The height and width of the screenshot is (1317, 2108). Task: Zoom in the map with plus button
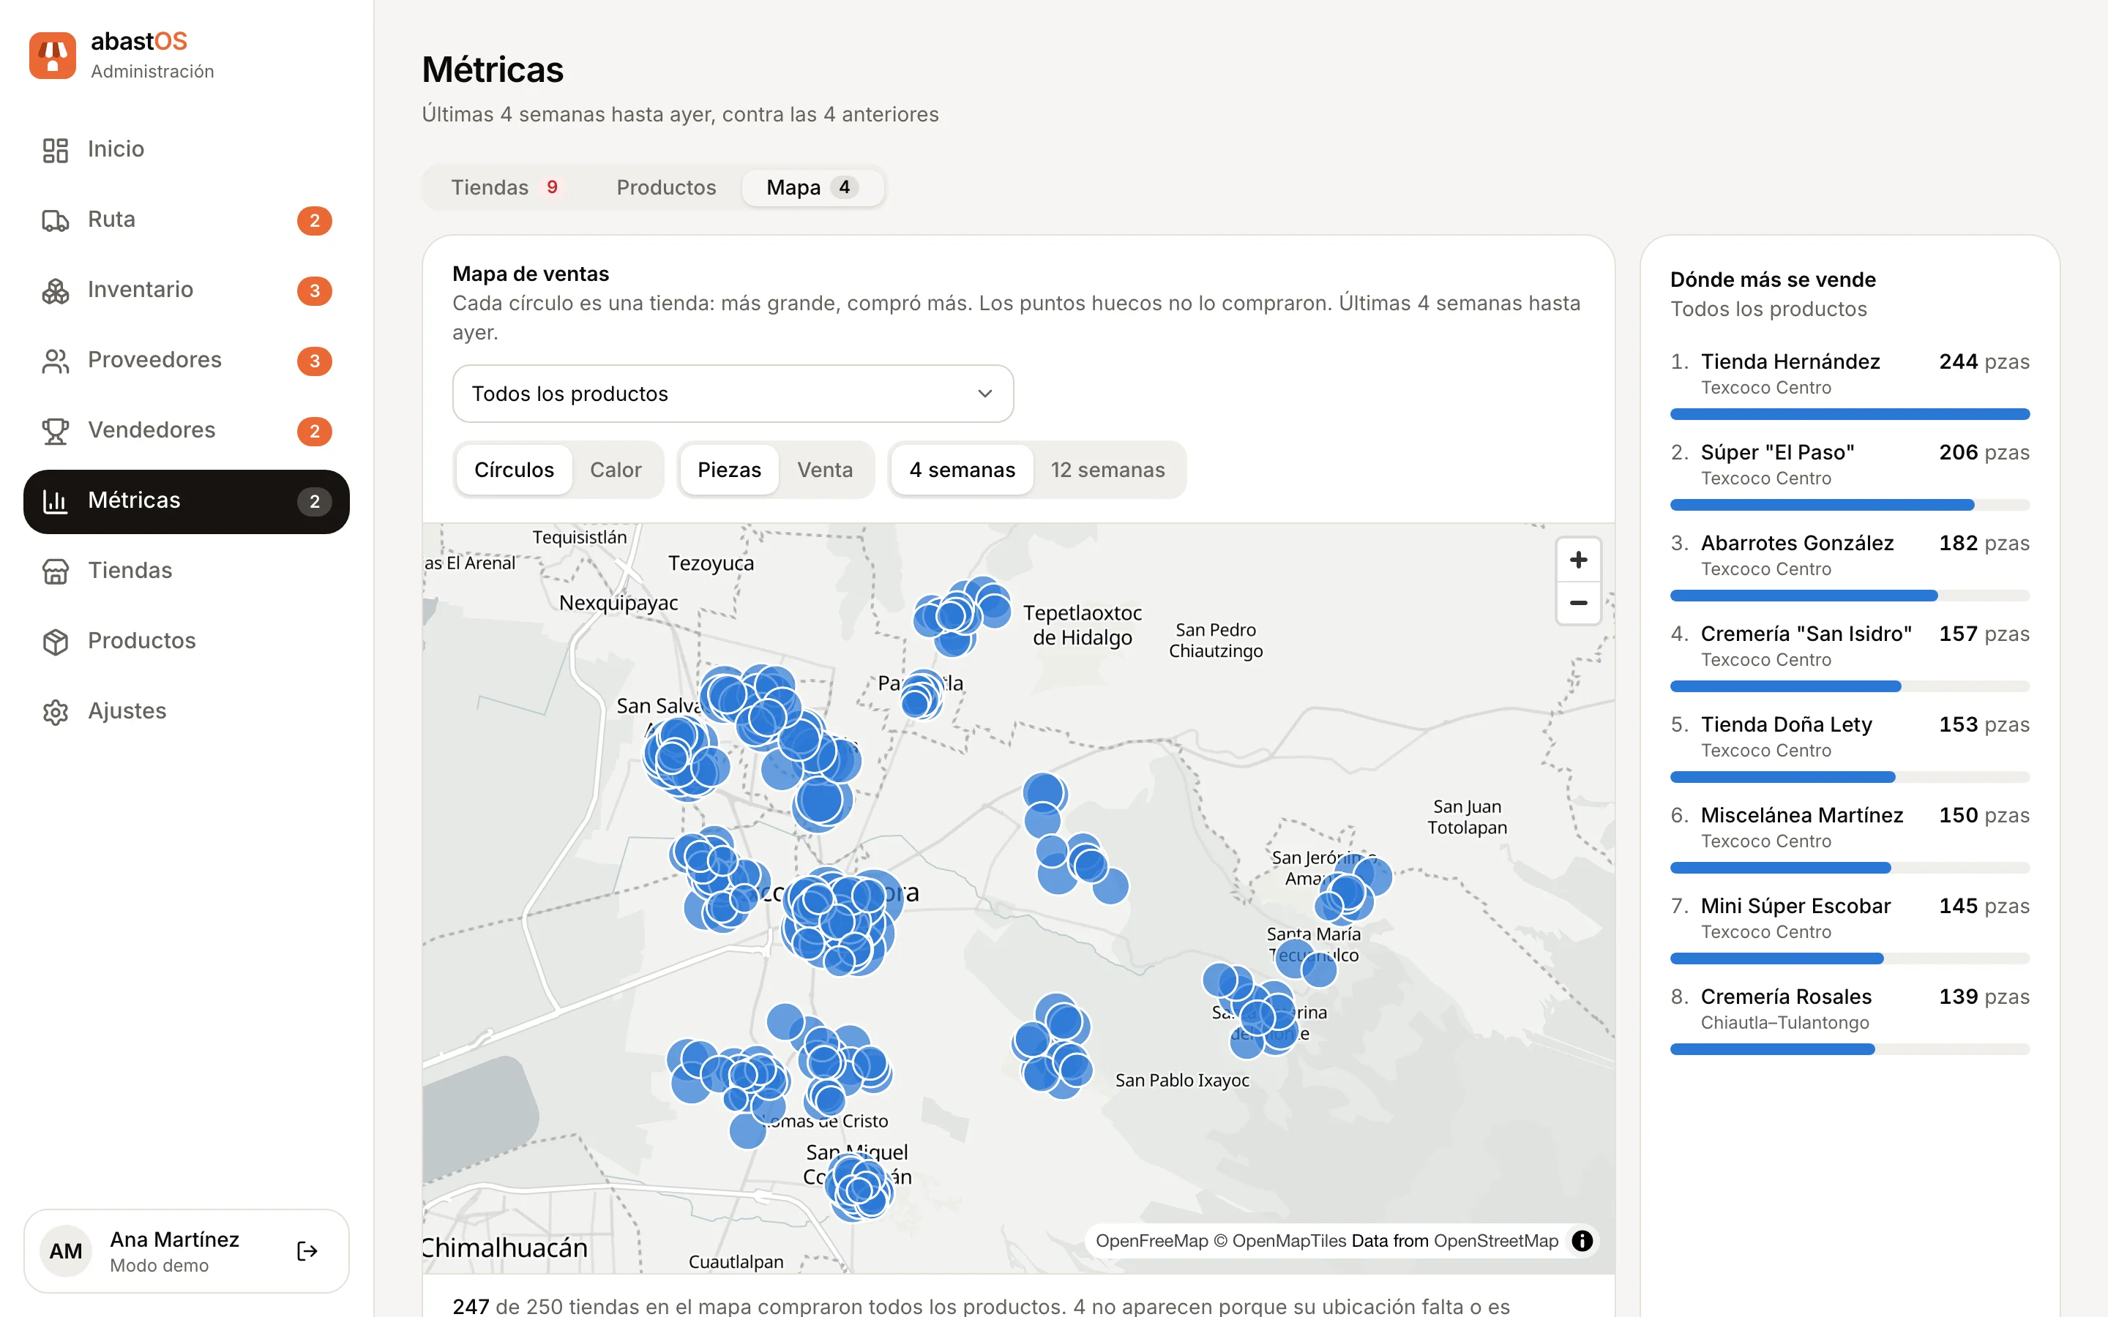(1577, 559)
